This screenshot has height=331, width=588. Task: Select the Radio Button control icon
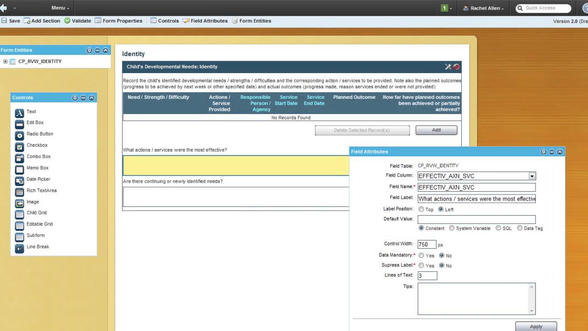coord(19,136)
